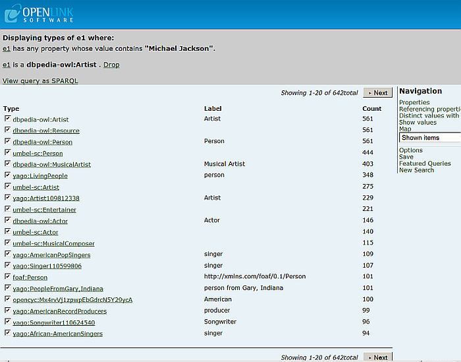This screenshot has width=461, height=362.
Task: Toggle checkbox for dbpedia-owl:Actor
Action: click(x=8, y=220)
